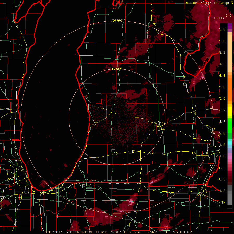
Task: Click the DKD label above the color scale
Action: point(229,16)
